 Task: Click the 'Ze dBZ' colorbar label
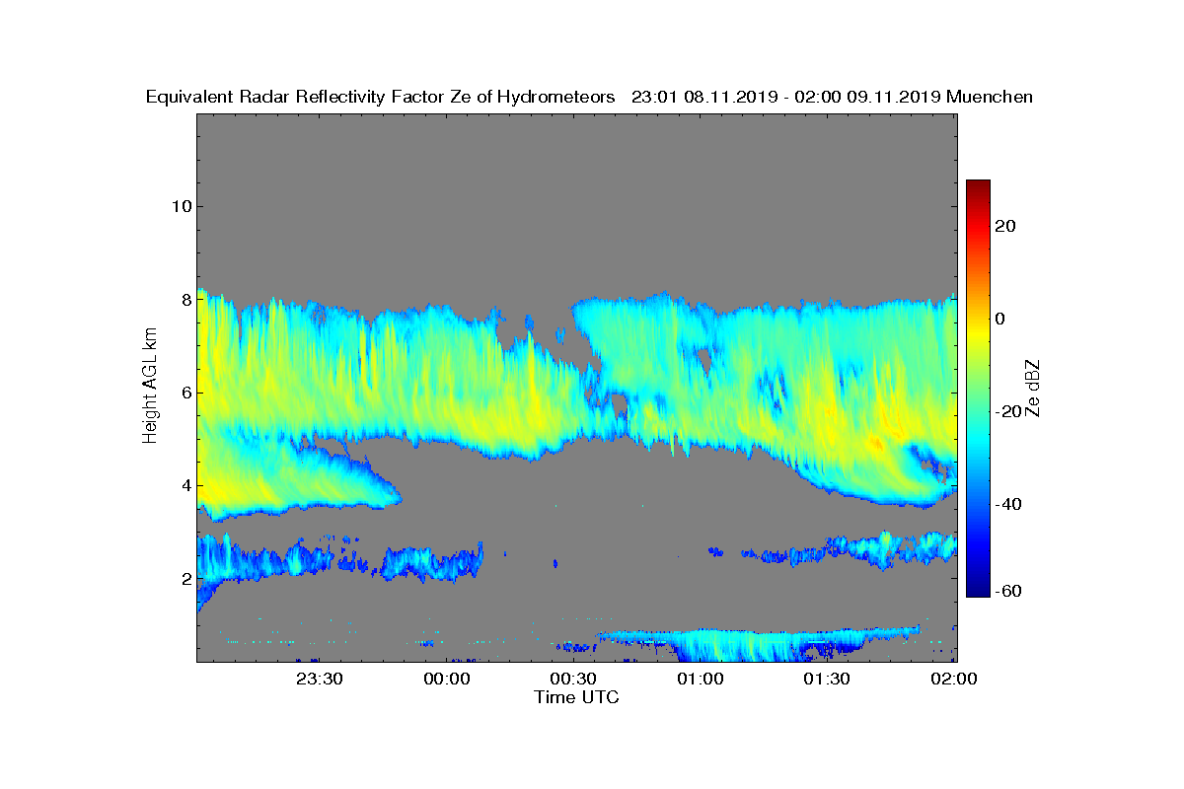coord(1034,388)
